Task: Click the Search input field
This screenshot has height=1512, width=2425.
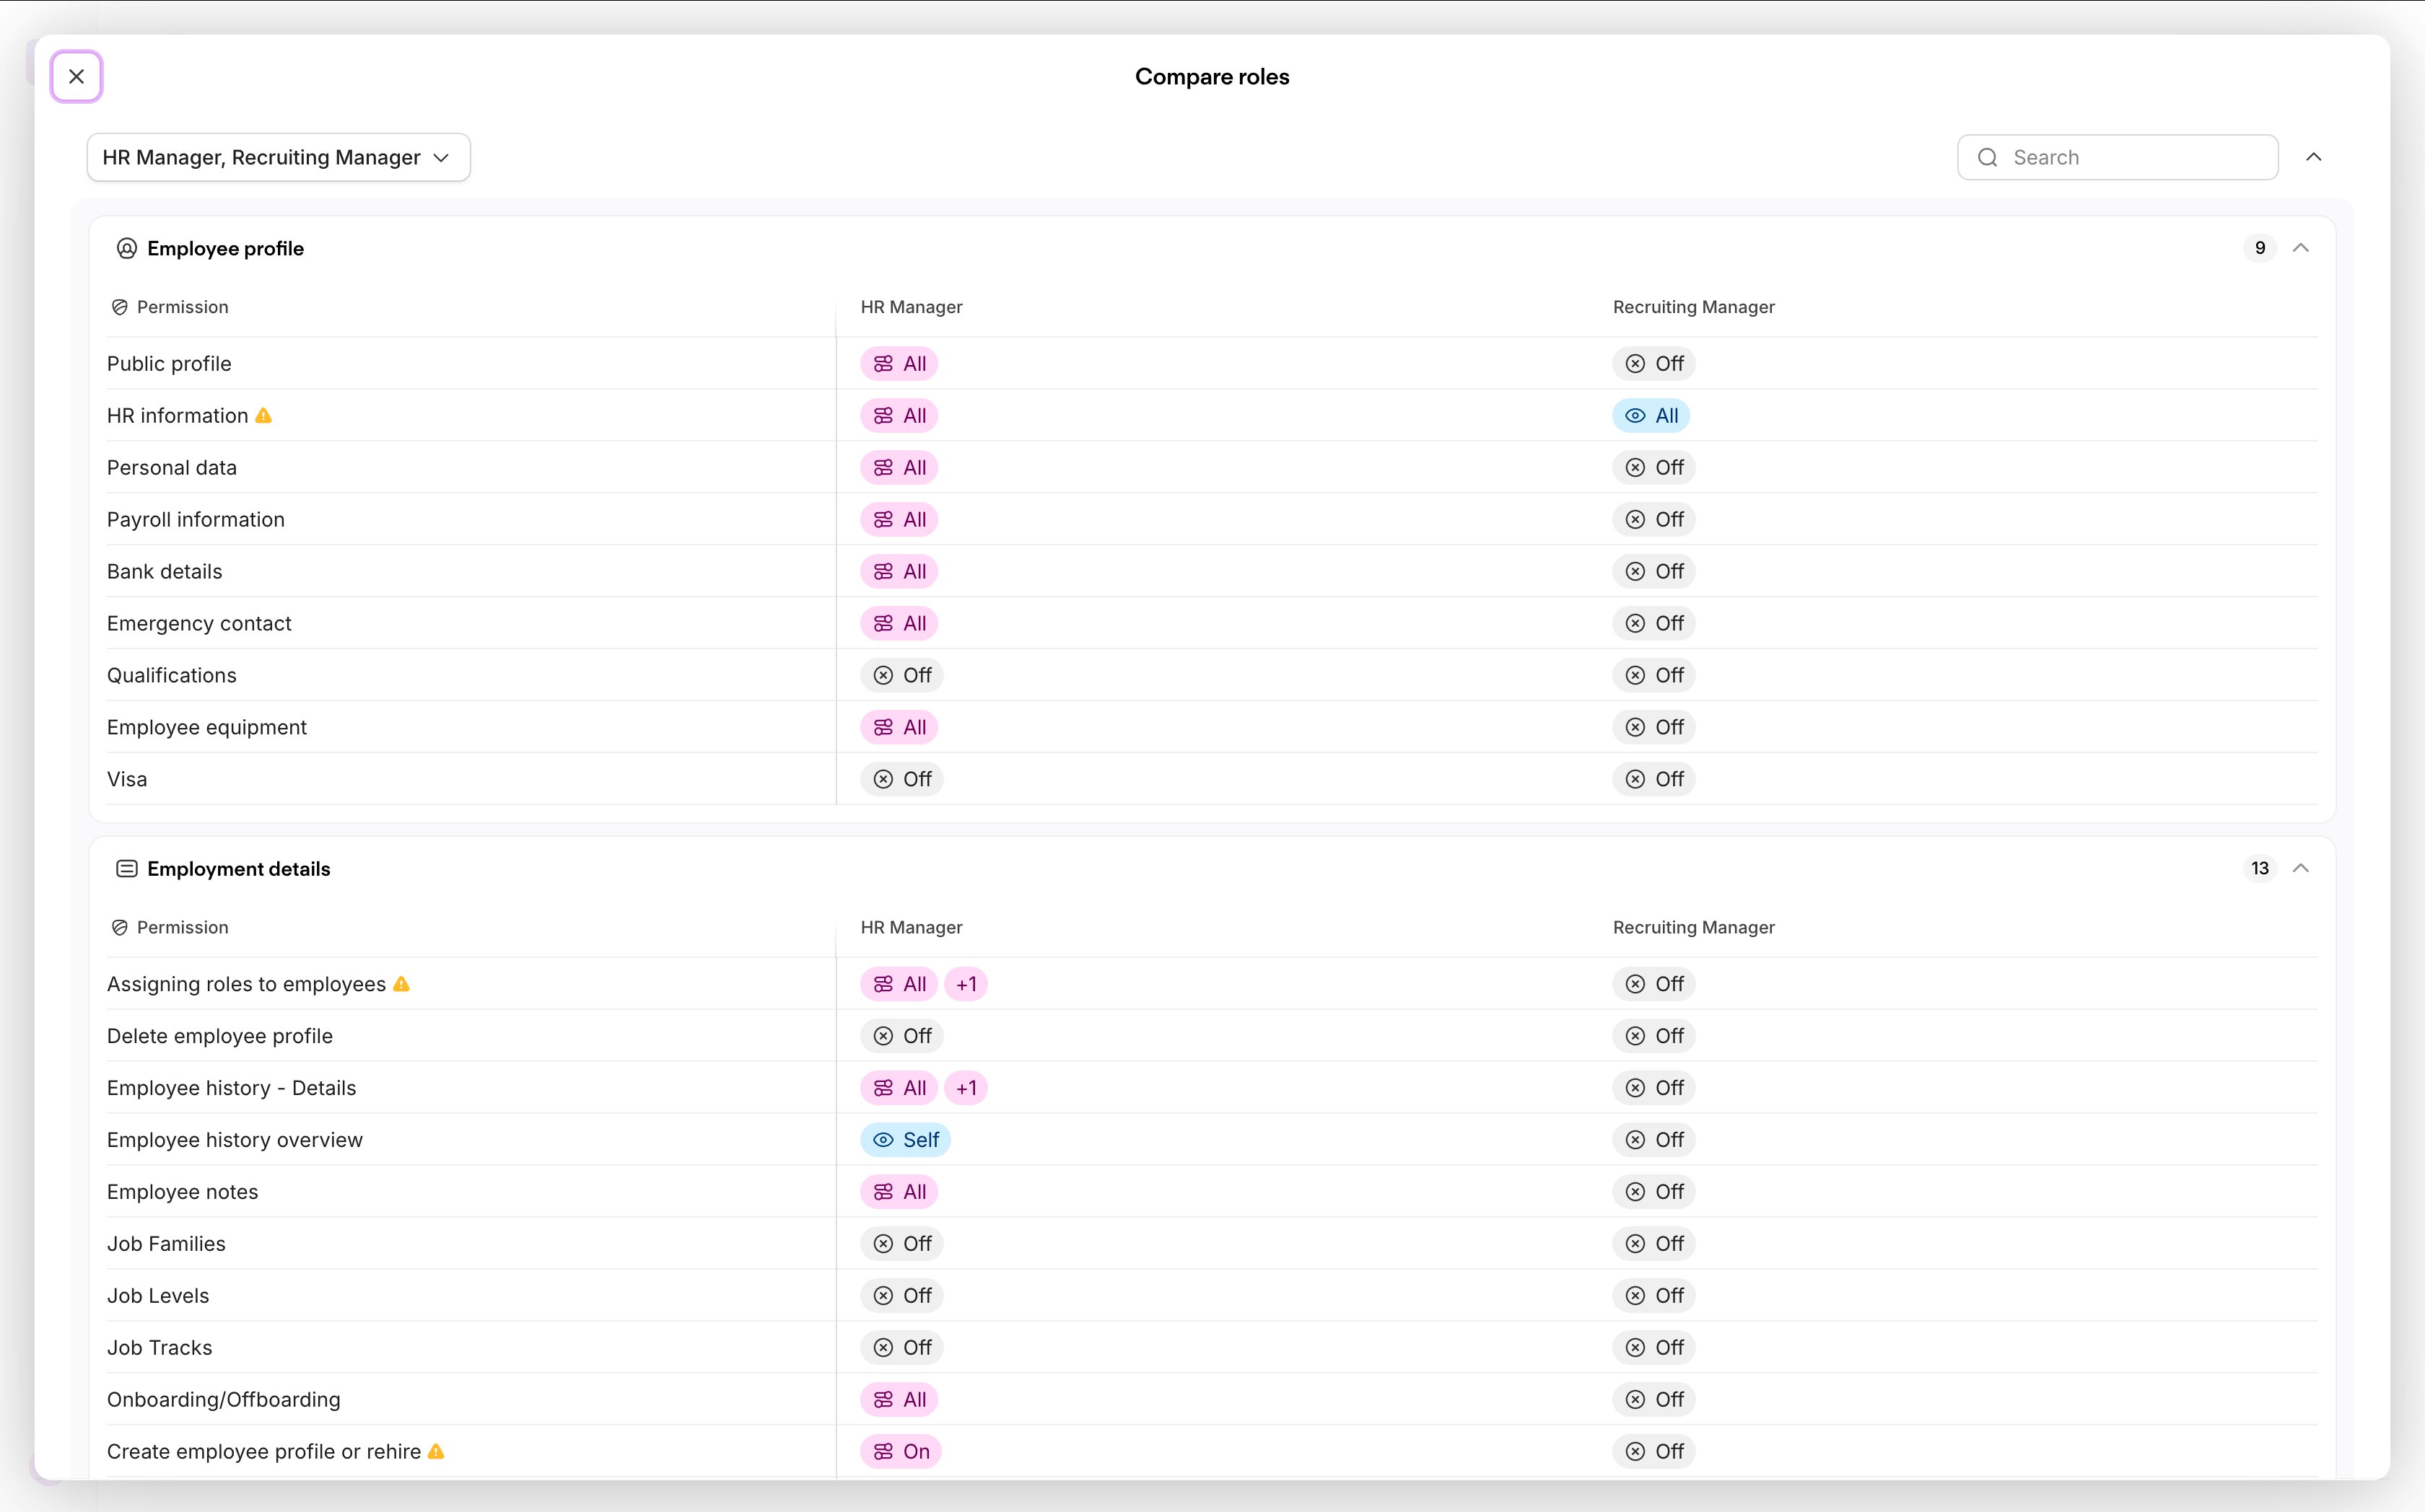Action: coord(2118,157)
